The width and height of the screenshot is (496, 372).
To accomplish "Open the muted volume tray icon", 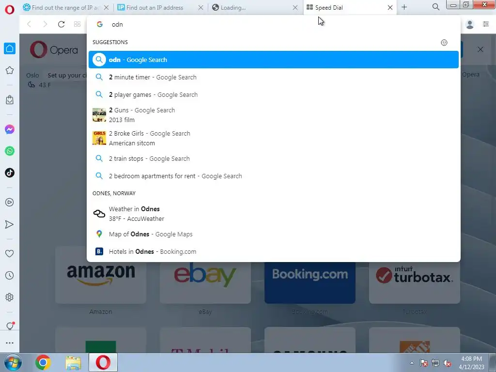I will click(x=447, y=363).
